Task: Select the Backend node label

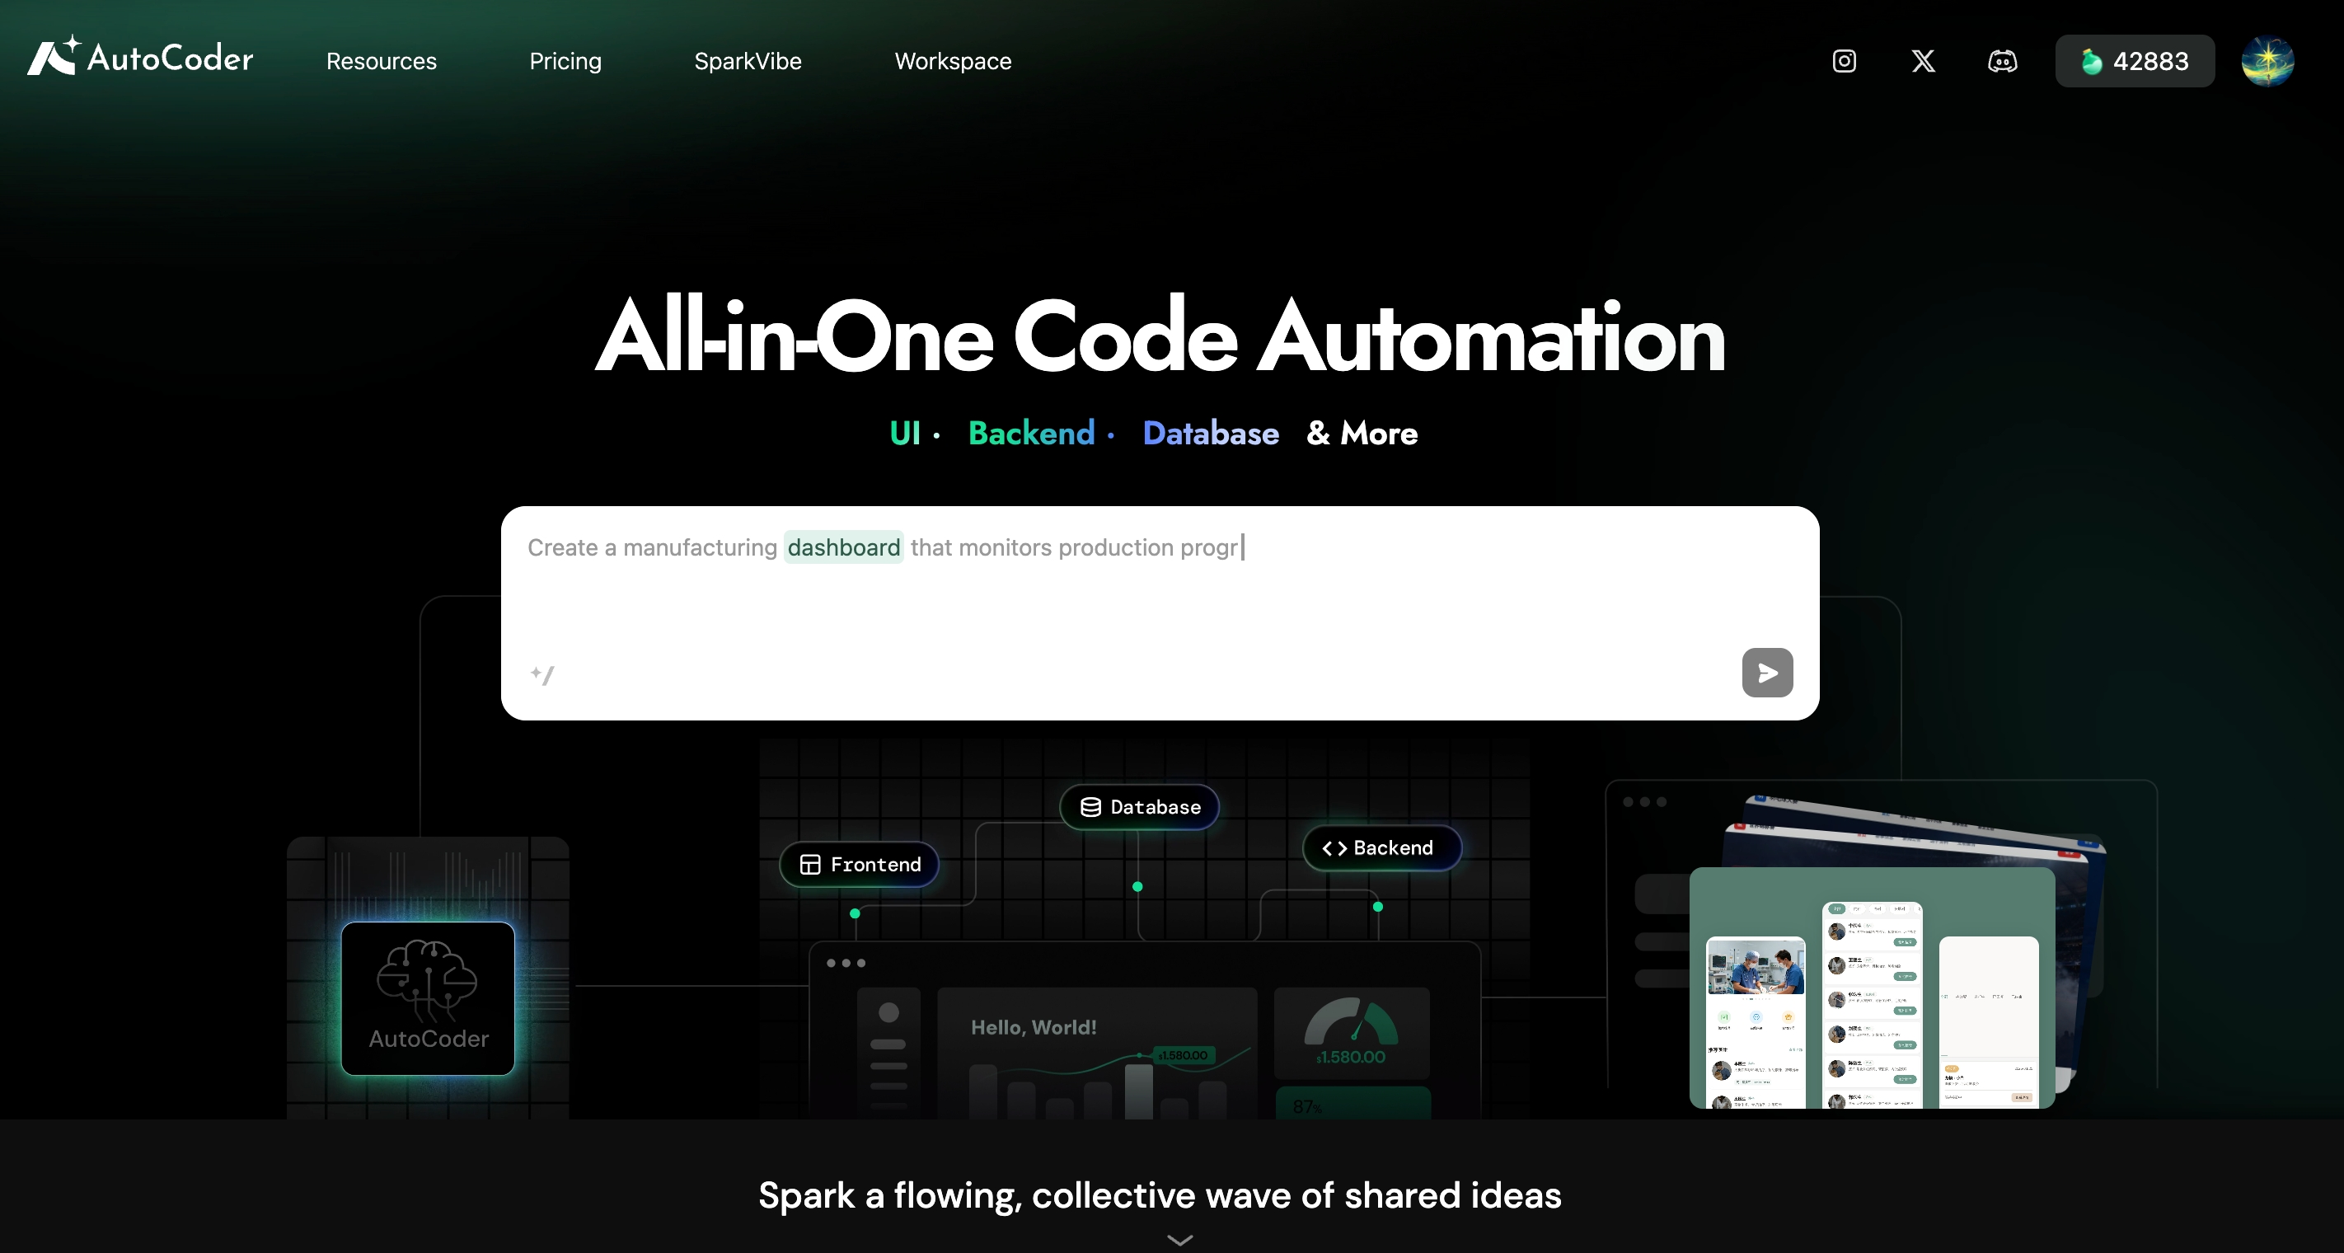Action: (x=1381, y=848)
